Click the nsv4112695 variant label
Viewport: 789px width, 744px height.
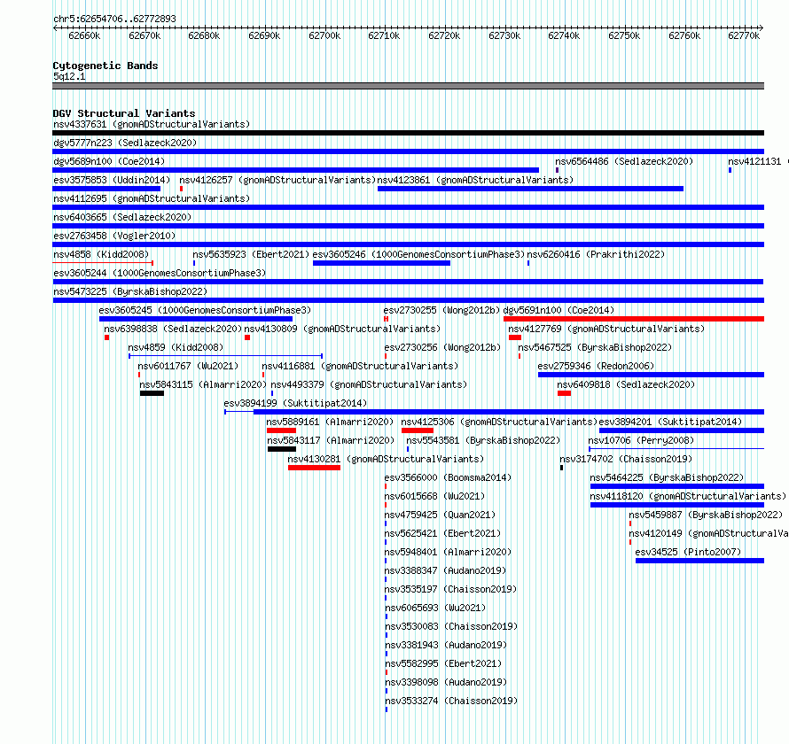[x=152, y=198]
